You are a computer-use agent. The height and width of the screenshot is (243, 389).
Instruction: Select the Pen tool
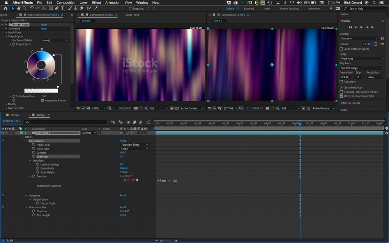[56, 8]
